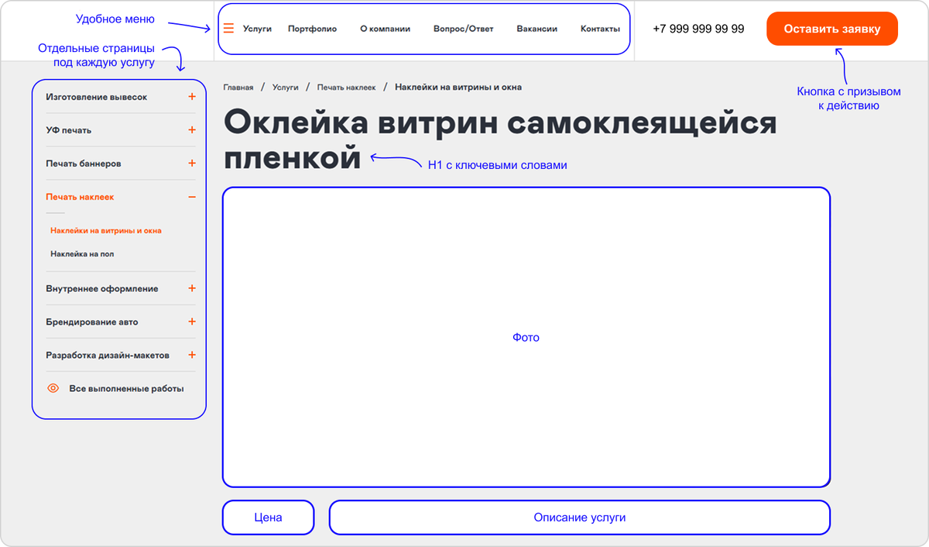Click the Описание услуги block
Screen dimensions: 929x547
pos(579,518)
